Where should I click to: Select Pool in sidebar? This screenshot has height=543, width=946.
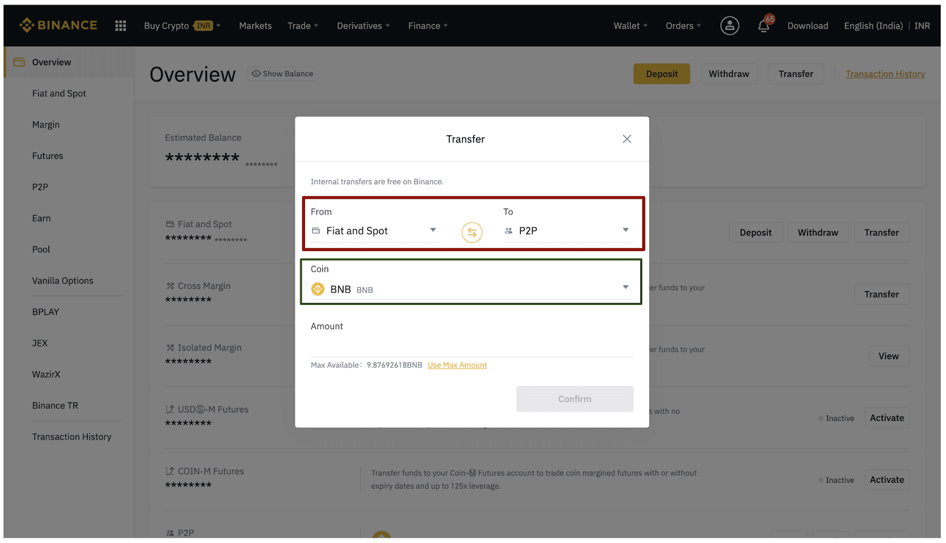point(41,250)
